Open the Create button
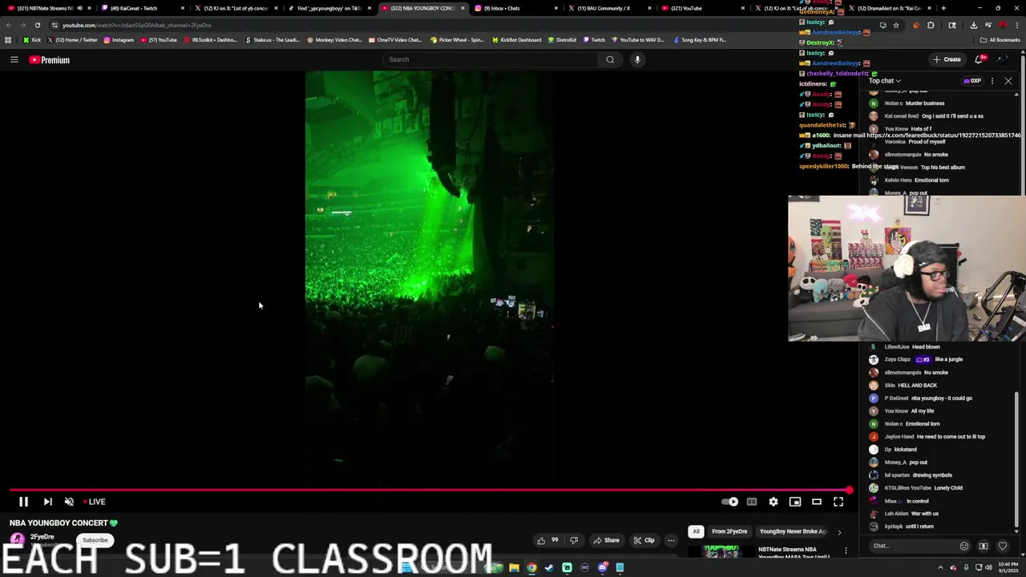Screen dimensions: 1026x577 (947, 59)
